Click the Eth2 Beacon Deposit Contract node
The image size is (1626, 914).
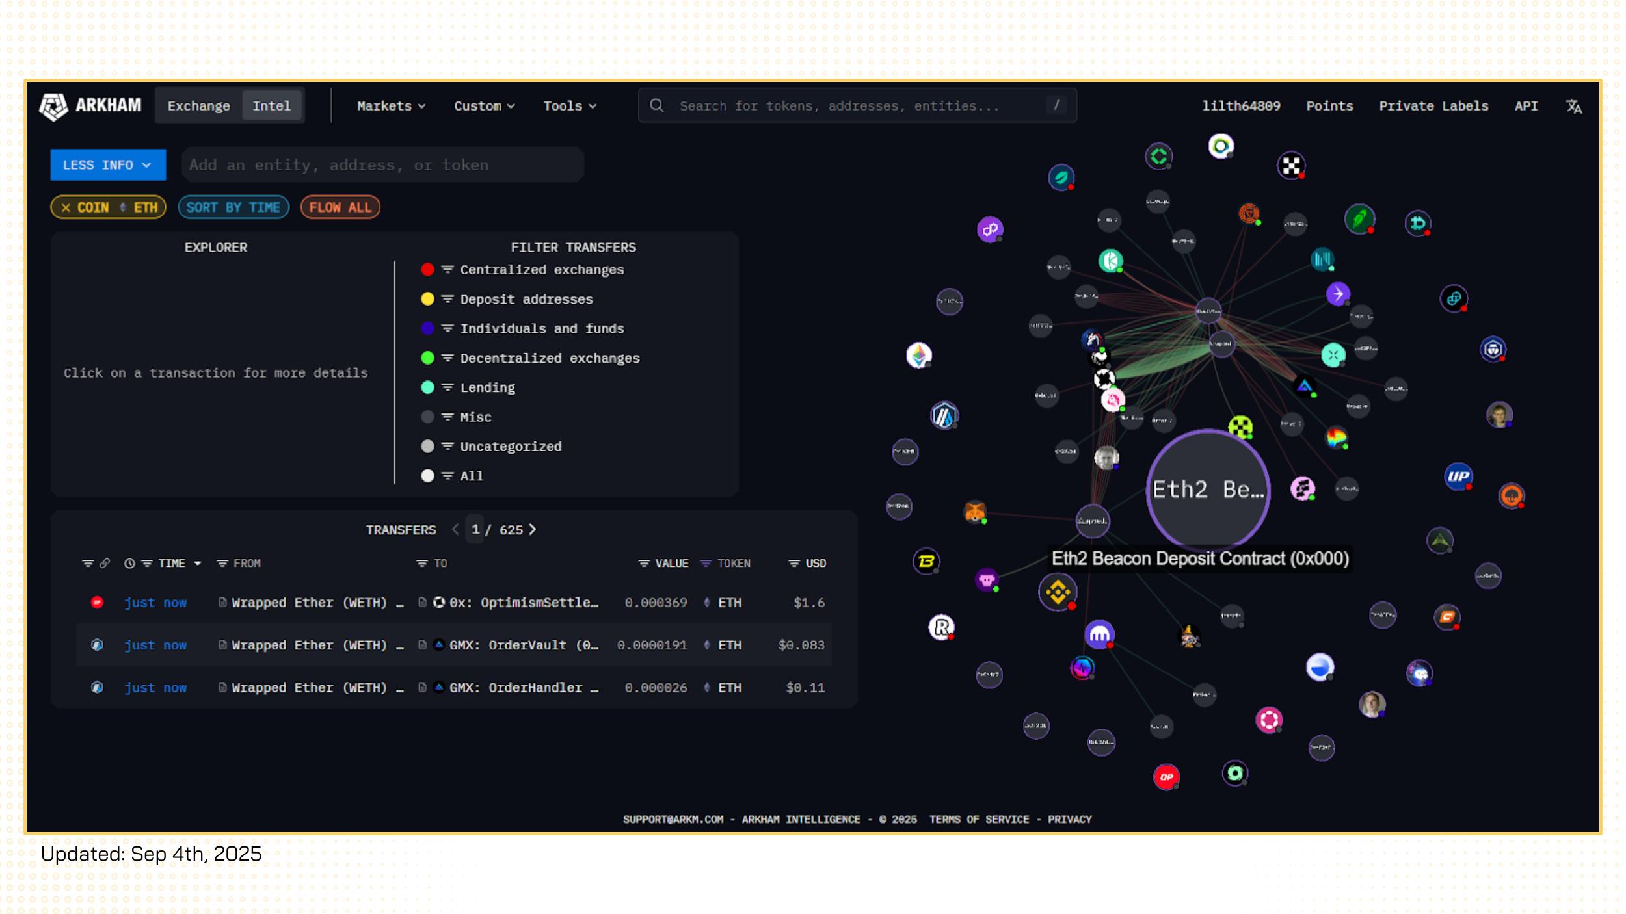1208,490
